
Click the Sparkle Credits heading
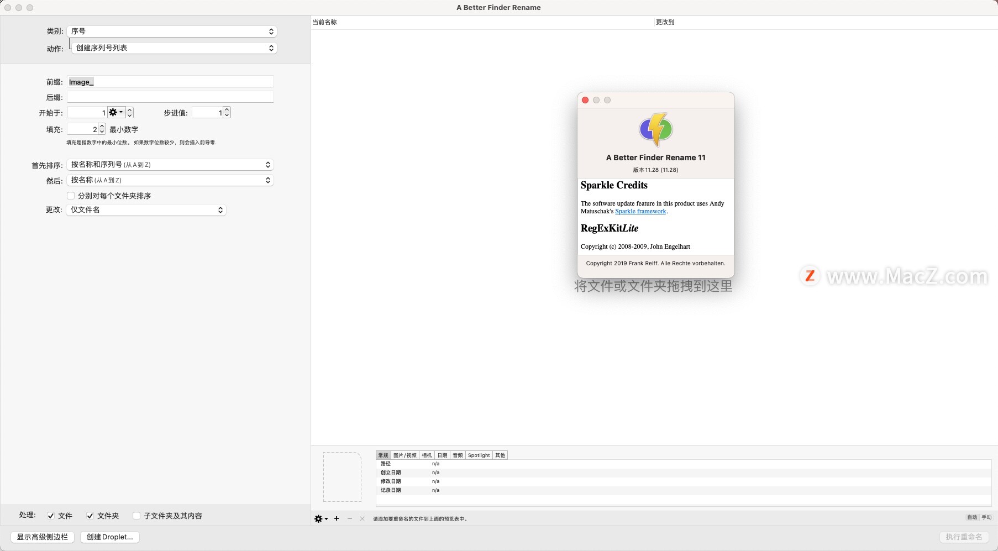tap(614, 185)
